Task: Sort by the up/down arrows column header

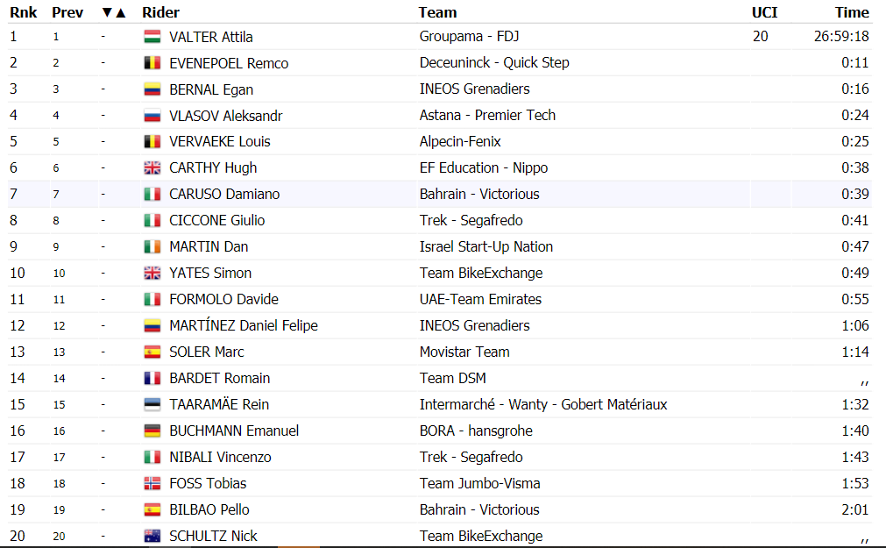Action: click(x=114, y=12)
